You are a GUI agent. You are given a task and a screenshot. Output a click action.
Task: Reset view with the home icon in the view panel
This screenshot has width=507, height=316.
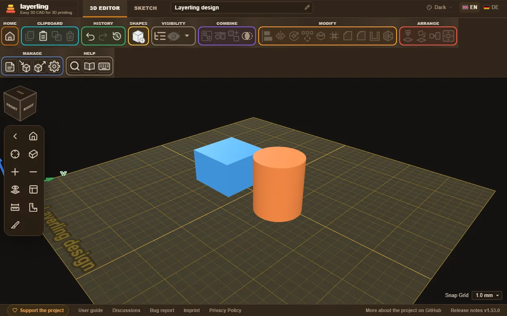click(33, 136)
